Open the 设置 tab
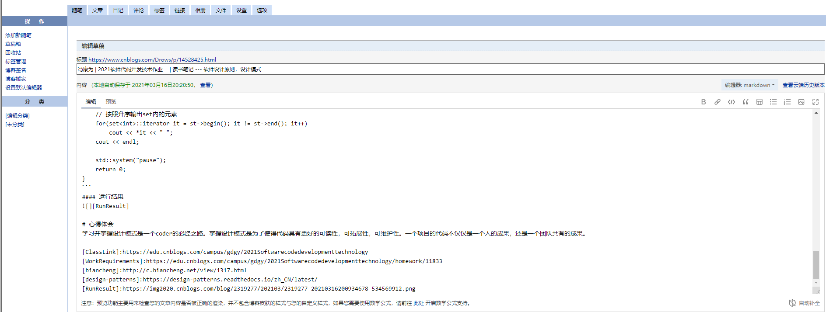826x312 pixels. tap(241, 10)
